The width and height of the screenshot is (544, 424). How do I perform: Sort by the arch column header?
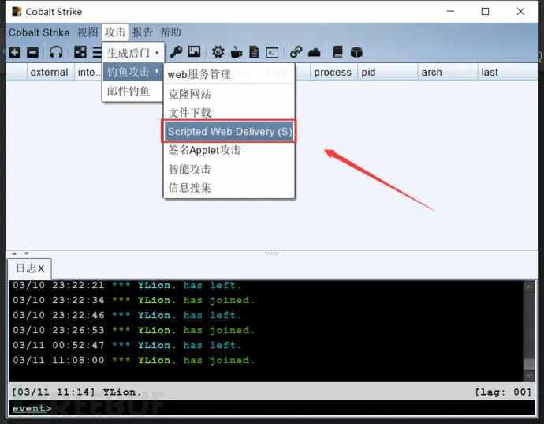447,73
